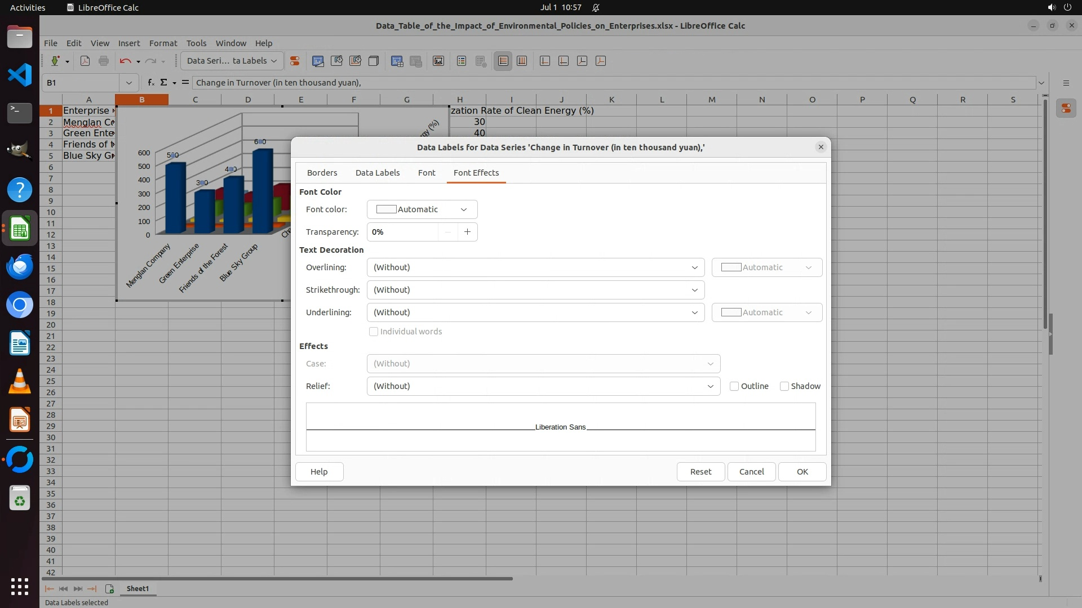Toggle the Vertical Grids icon
Image resolution: width=1082 pixels, height=608 pixels.
pos(522,61)
